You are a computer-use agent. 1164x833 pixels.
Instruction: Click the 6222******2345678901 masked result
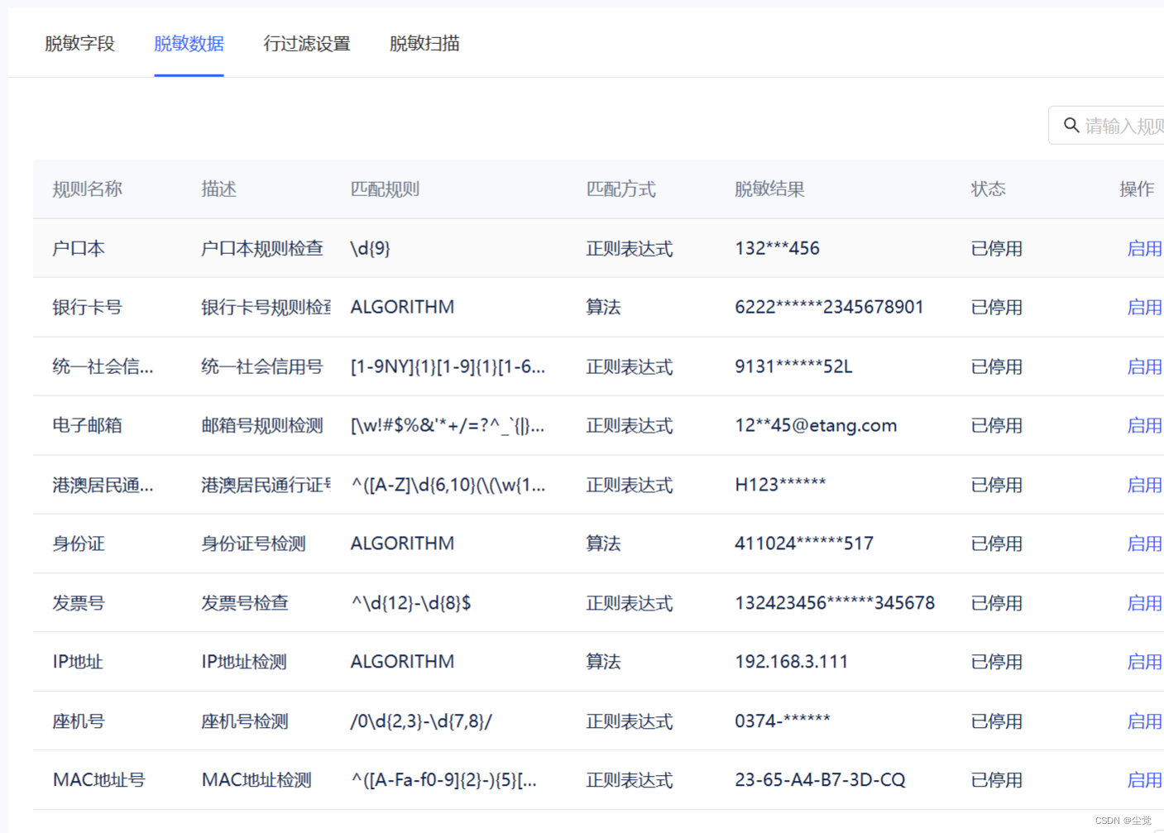(829, 307)
